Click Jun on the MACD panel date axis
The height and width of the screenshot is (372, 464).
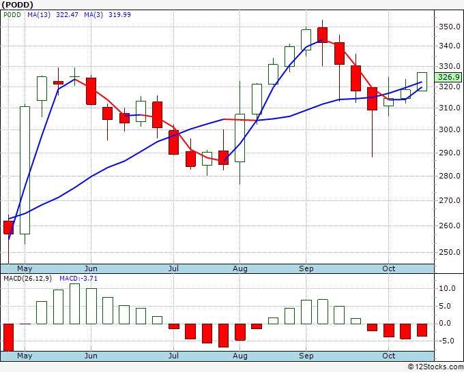click(x=91, y=356)
